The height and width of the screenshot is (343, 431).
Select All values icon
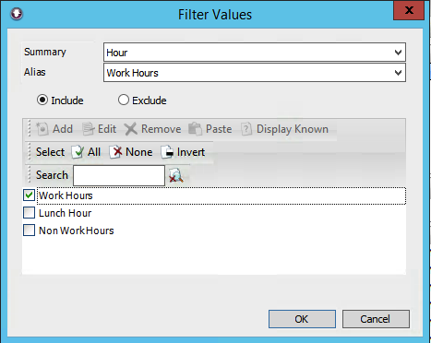(78, 152)
